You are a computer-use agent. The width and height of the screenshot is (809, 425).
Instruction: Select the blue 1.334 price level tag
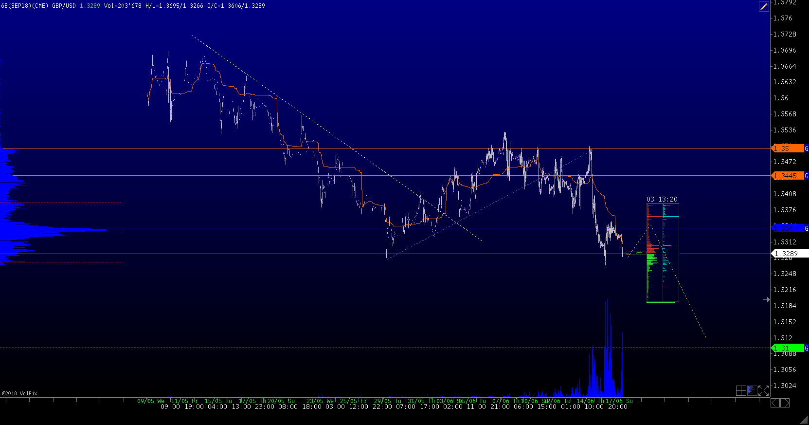click(x=788, y=228)
